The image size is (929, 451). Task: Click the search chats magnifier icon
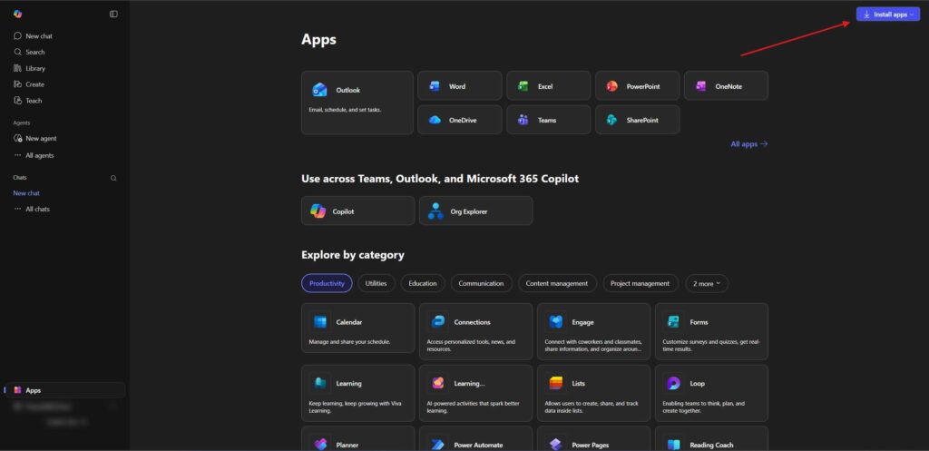113,178
